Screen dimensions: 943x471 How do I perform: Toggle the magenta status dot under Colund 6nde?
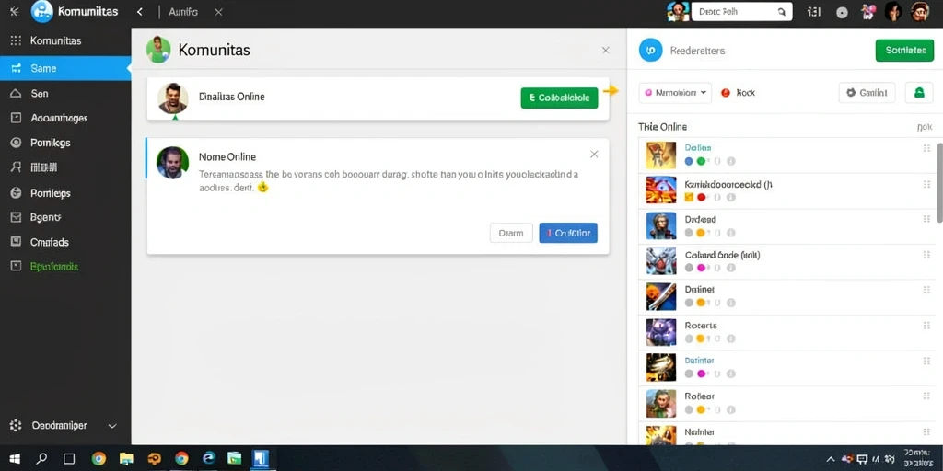(x=700, y=268)
